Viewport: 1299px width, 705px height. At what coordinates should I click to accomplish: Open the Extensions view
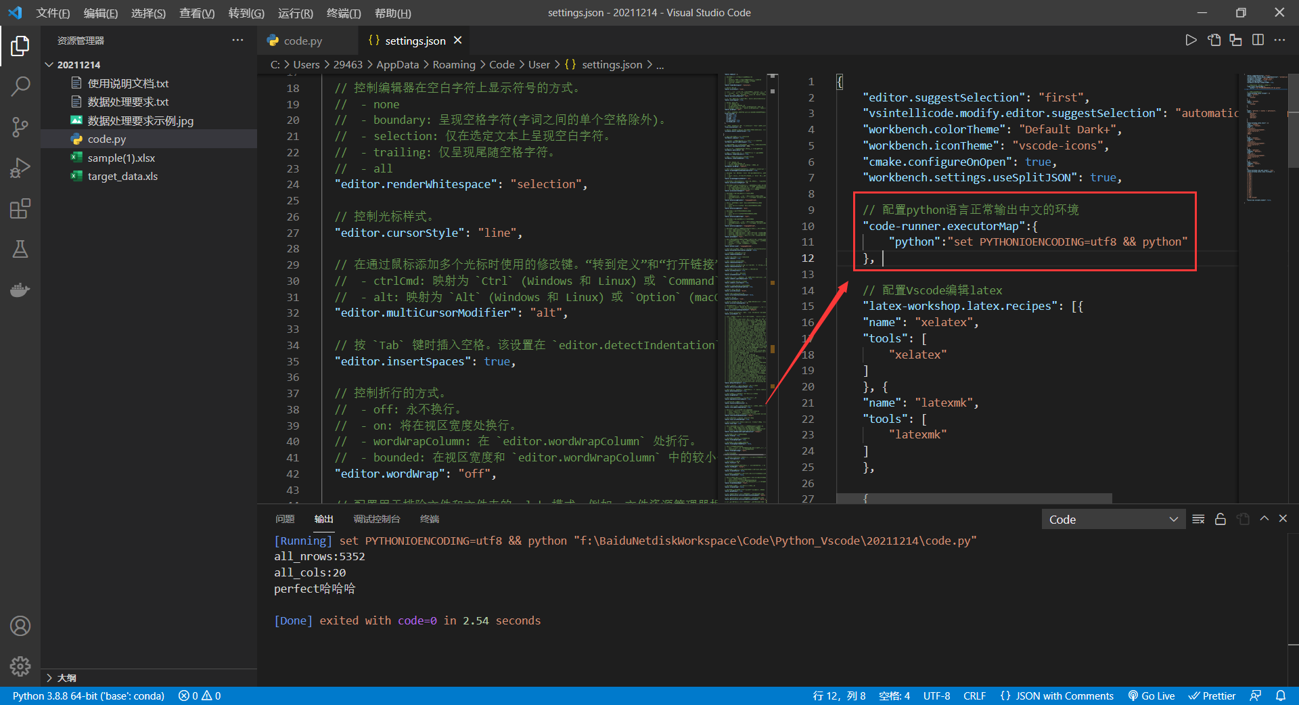coord(20,208)
